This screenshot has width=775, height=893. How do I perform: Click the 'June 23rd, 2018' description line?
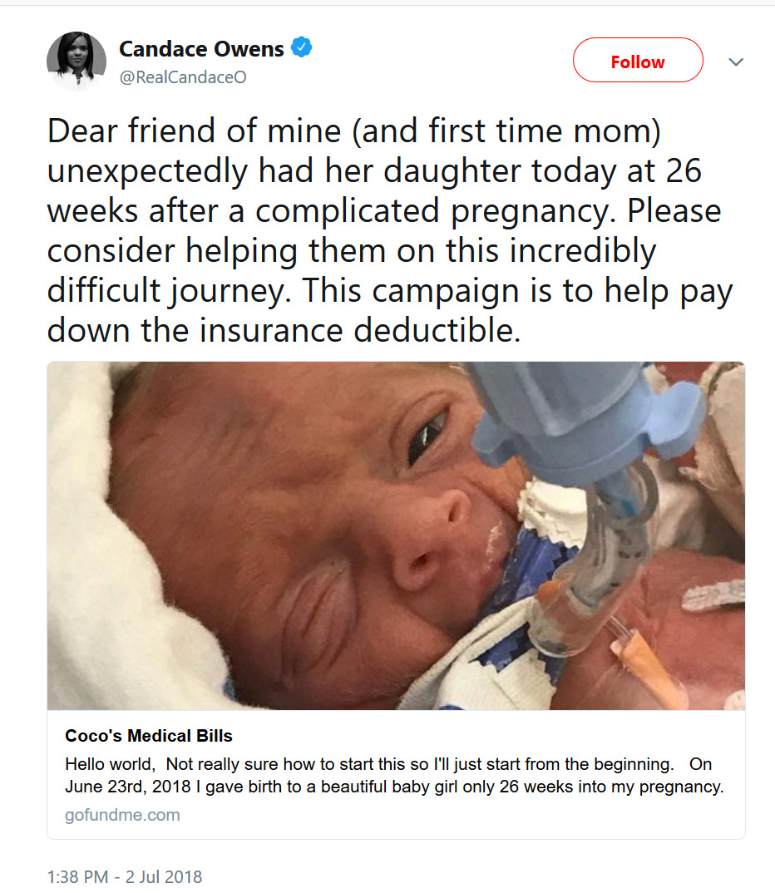[394, 787]
